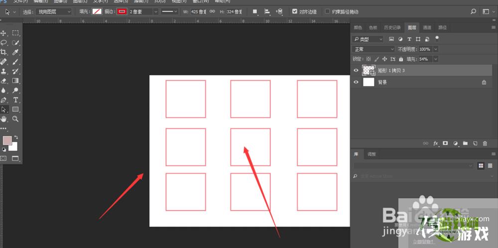Select the Crop tool
This screenshot has width=498, height=248.
coord(3,52)
